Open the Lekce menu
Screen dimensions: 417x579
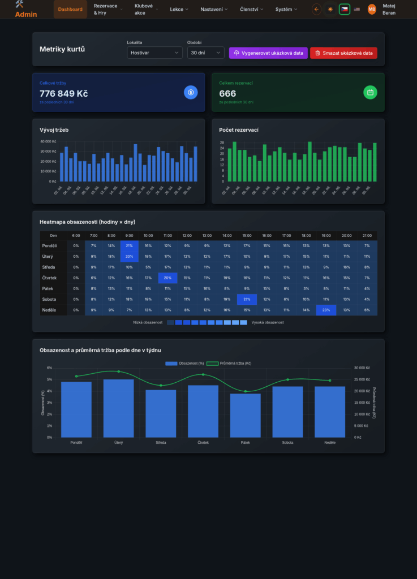[179, 9]
